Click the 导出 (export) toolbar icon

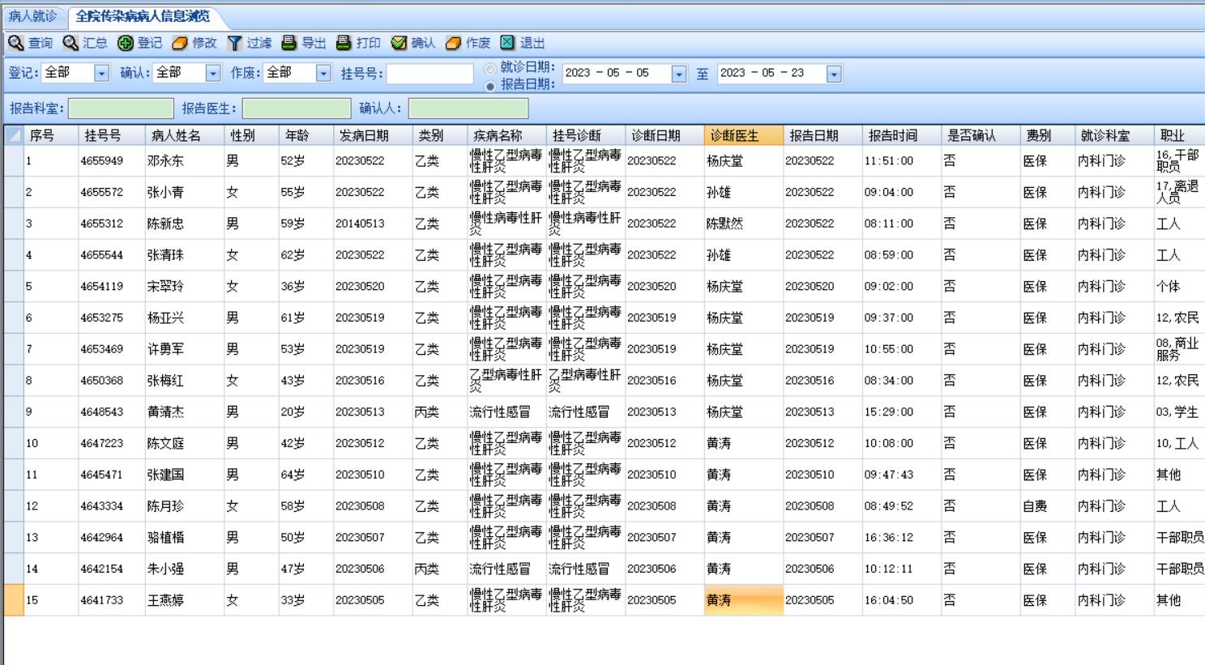[289, 43]
